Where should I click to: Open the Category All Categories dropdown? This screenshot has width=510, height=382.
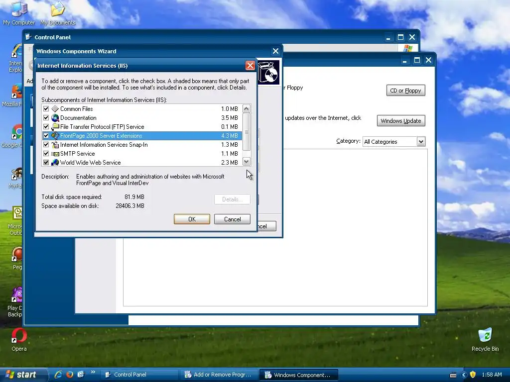tap(421, 142)
